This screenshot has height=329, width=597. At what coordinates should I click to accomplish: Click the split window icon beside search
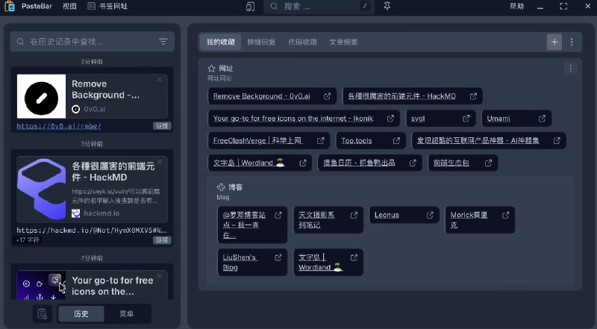pos(250,7)
